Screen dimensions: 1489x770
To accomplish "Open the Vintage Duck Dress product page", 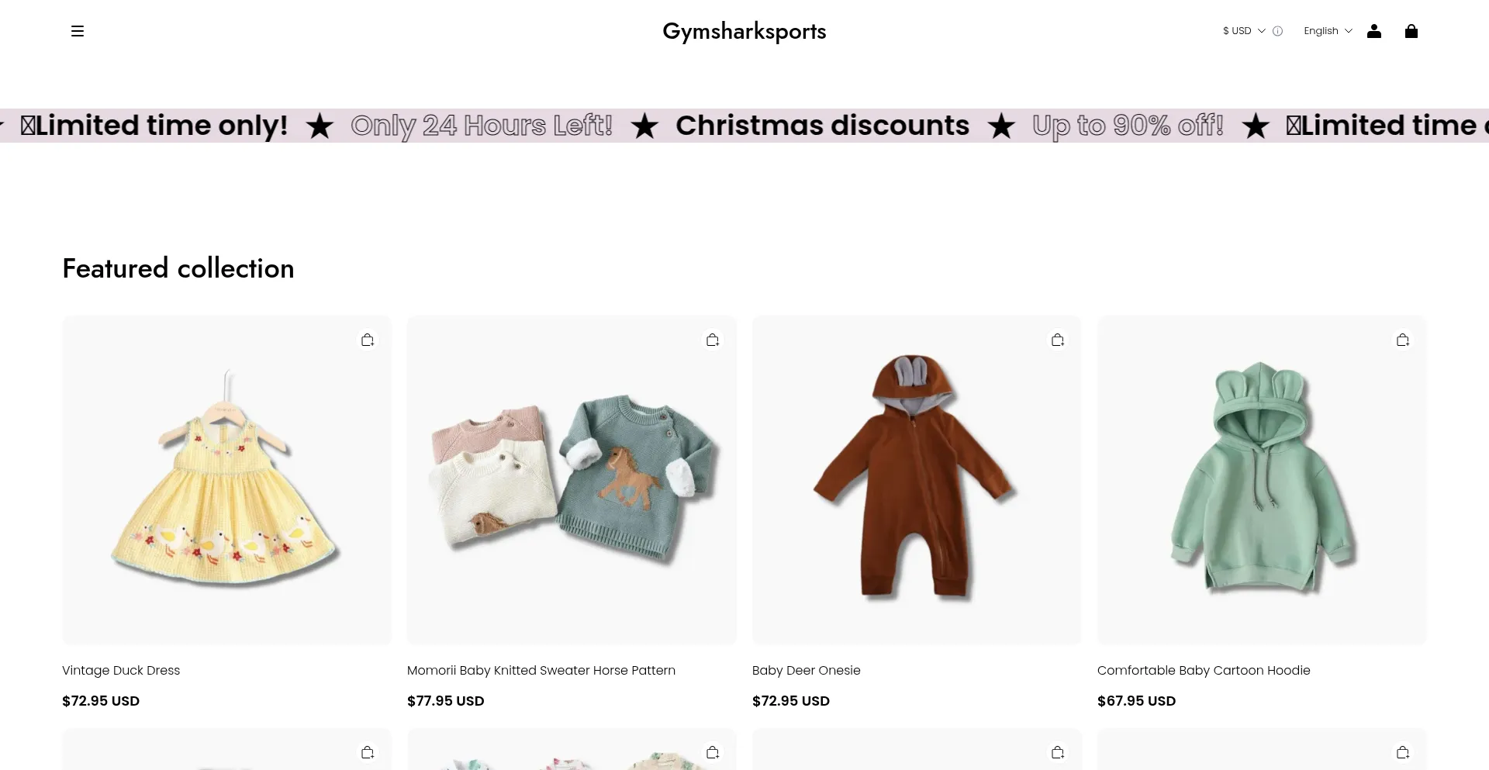I will click(120, 670).
